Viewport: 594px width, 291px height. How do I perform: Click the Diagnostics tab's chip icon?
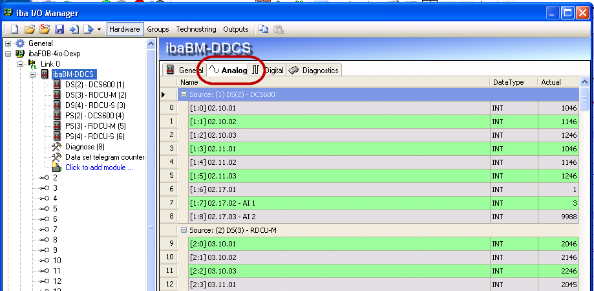pyautogui.click(x=293, y=70)
